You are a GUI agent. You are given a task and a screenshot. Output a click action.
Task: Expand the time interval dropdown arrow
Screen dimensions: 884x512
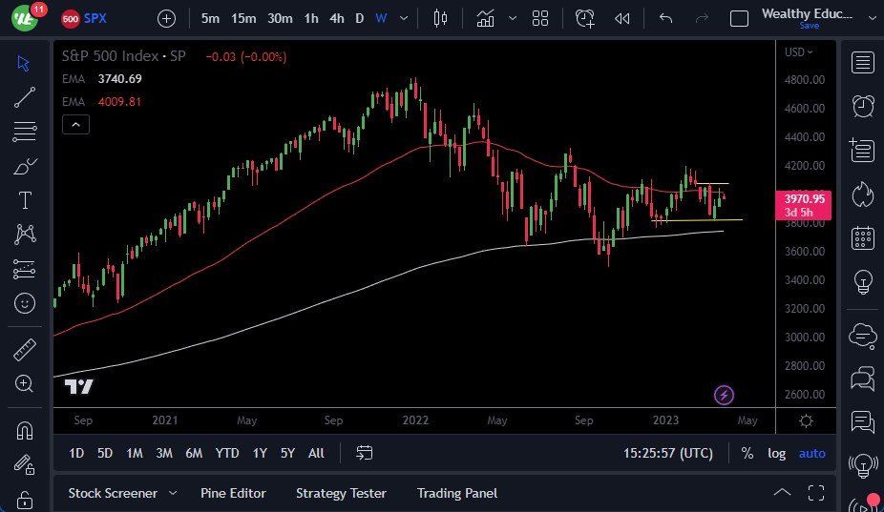click(x=406, y=18)
